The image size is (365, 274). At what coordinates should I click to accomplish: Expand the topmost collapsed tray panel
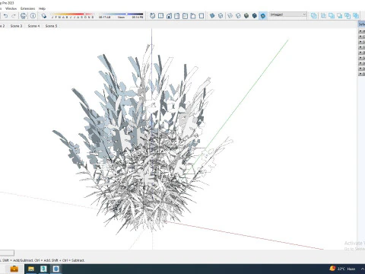point(361,31)
